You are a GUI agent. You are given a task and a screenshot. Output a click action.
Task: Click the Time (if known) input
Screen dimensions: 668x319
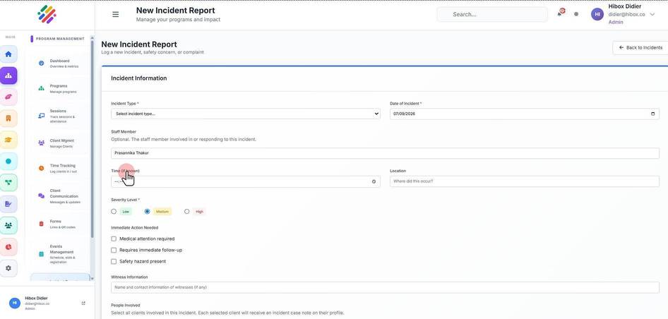point(246,181)
